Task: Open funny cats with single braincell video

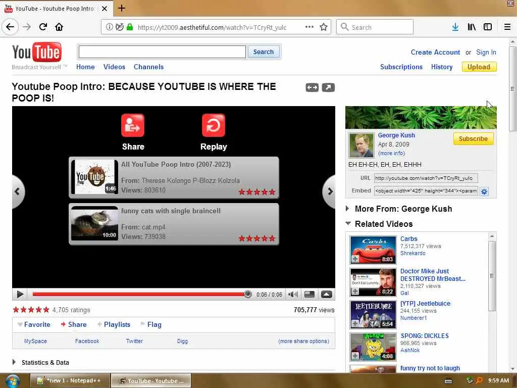Action: pos(174,224)
